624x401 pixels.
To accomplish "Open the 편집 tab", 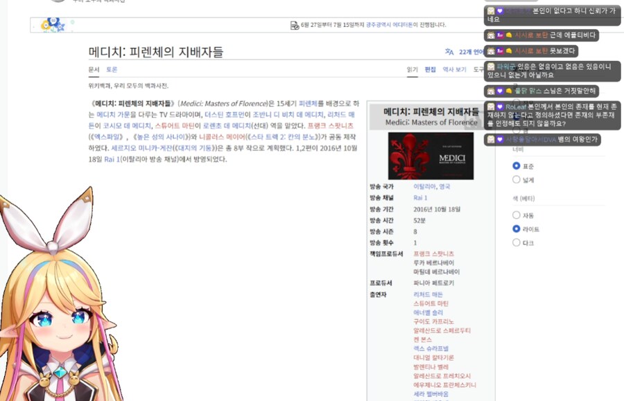I will (430, 69).
